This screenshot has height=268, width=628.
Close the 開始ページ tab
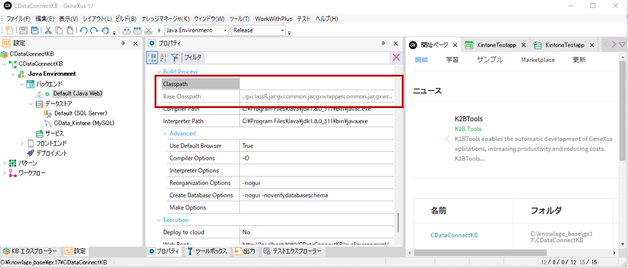coord(455,45)
